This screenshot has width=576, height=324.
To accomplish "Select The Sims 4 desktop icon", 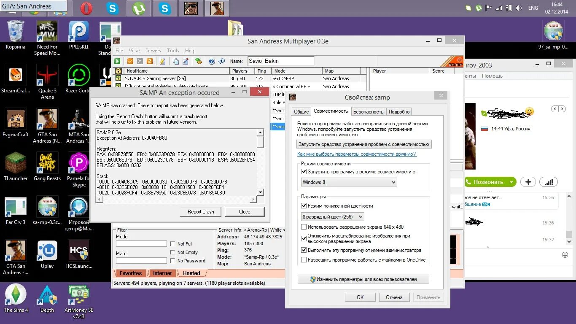I will click(x=16, y=298).
